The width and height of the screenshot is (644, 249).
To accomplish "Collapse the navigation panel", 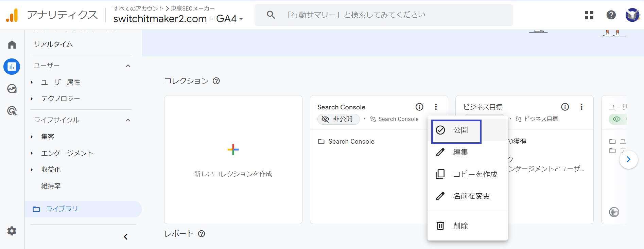I will coord(126,237).
